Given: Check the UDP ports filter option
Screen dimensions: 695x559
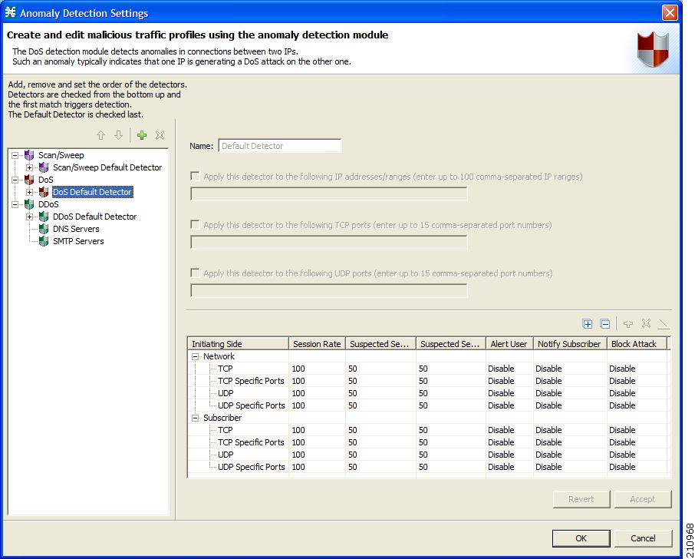Looking at the screenshot, I should point(195,273).
